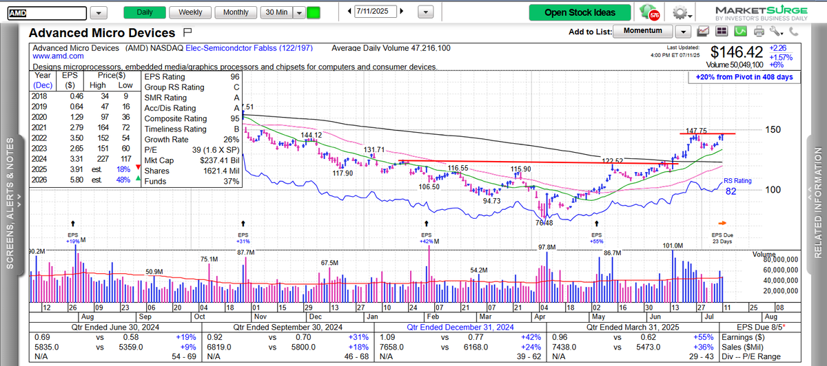Switch to the multi-chart grid layout icon

coord(721,32)
